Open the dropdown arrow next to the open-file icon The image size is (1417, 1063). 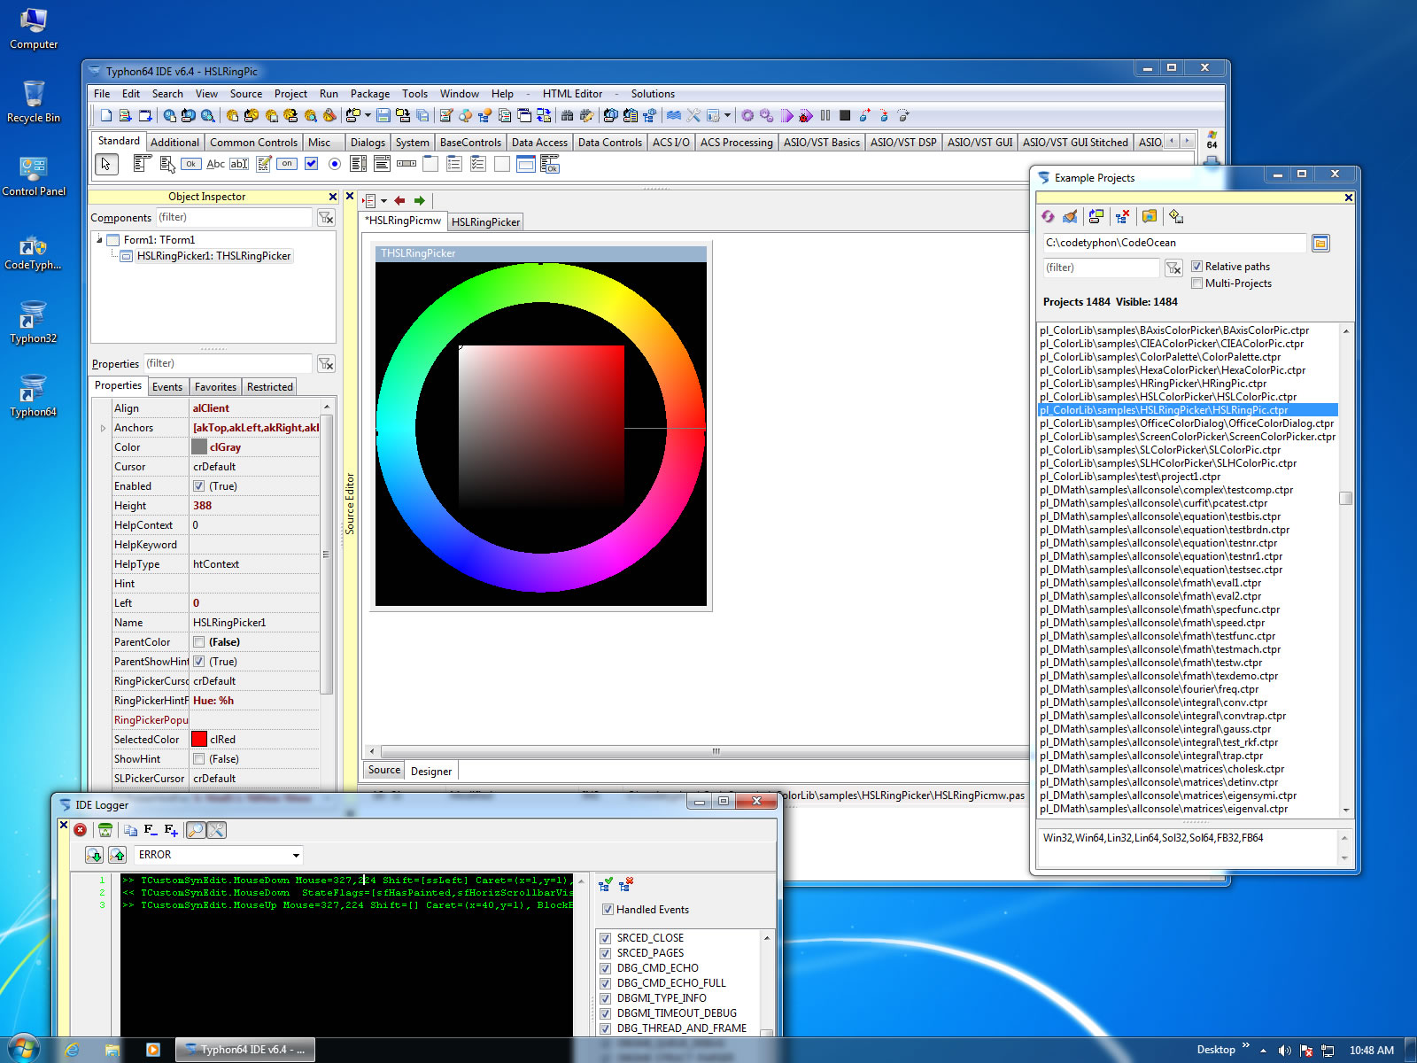click(368, 115)
